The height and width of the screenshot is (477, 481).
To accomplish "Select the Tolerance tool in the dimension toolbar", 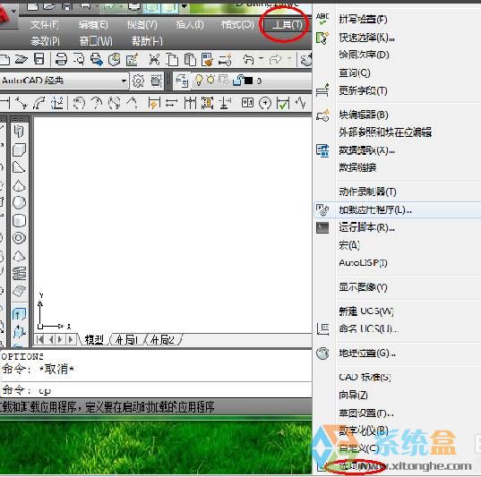I will point(247,102).
